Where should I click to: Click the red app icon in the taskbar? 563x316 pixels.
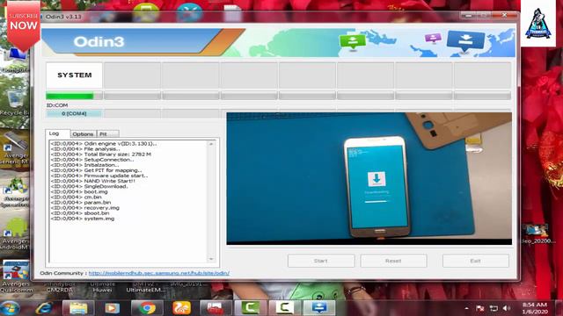tap(216, 308)
